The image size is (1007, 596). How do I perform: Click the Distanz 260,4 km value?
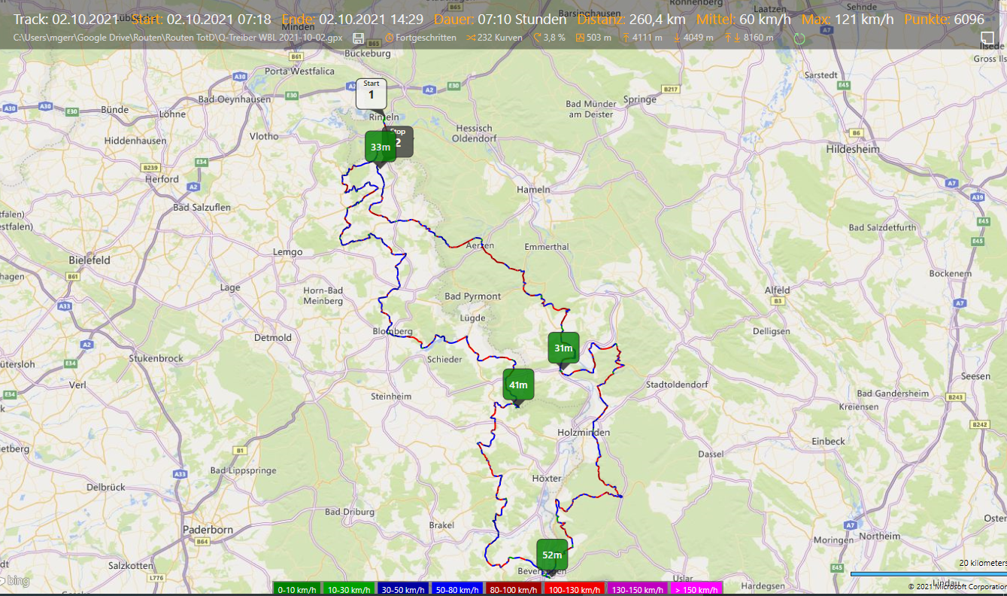pos(652,19)
